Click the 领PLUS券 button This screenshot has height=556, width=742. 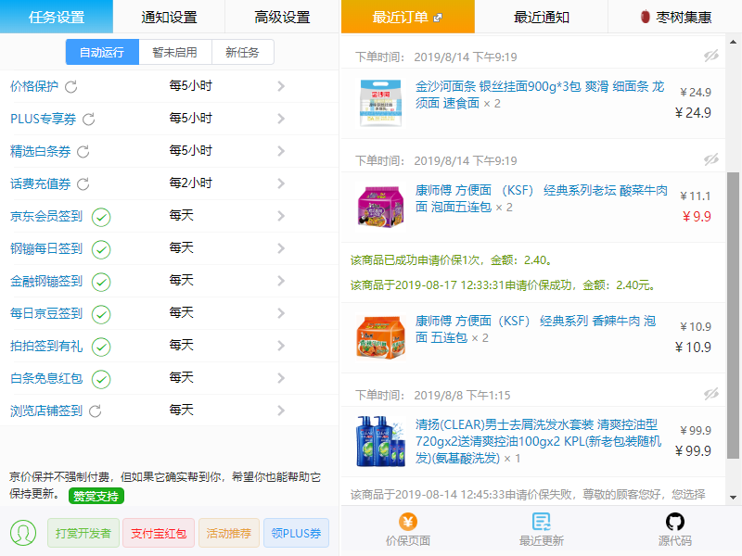(296, 533)
